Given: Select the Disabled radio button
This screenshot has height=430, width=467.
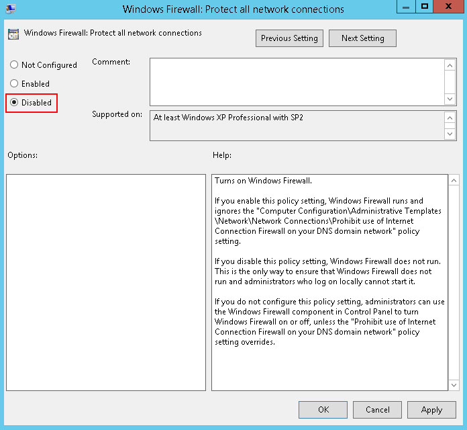Looking at the screenshot, I should pos(14,103).
